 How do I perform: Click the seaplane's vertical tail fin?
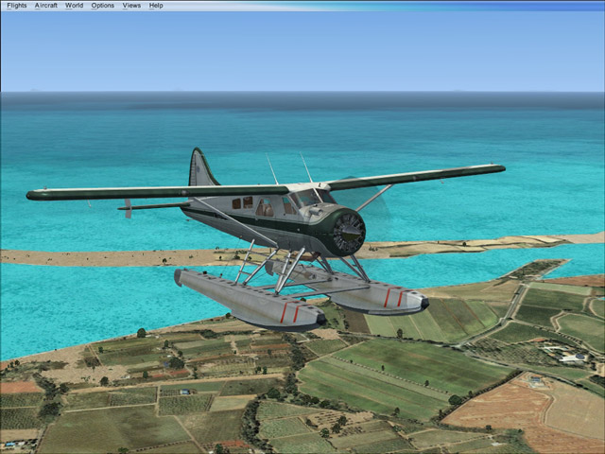point(201,168)
